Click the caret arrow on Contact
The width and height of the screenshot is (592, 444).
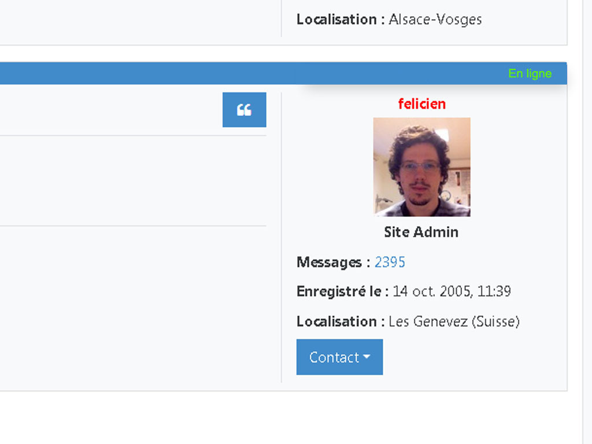click(x=367, y=357)
